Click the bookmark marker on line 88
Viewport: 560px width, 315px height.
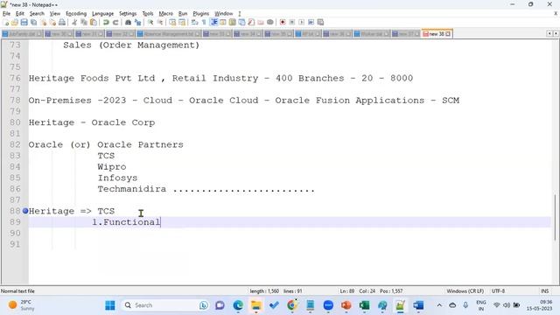pyautogui.click(x=25, y=211)
